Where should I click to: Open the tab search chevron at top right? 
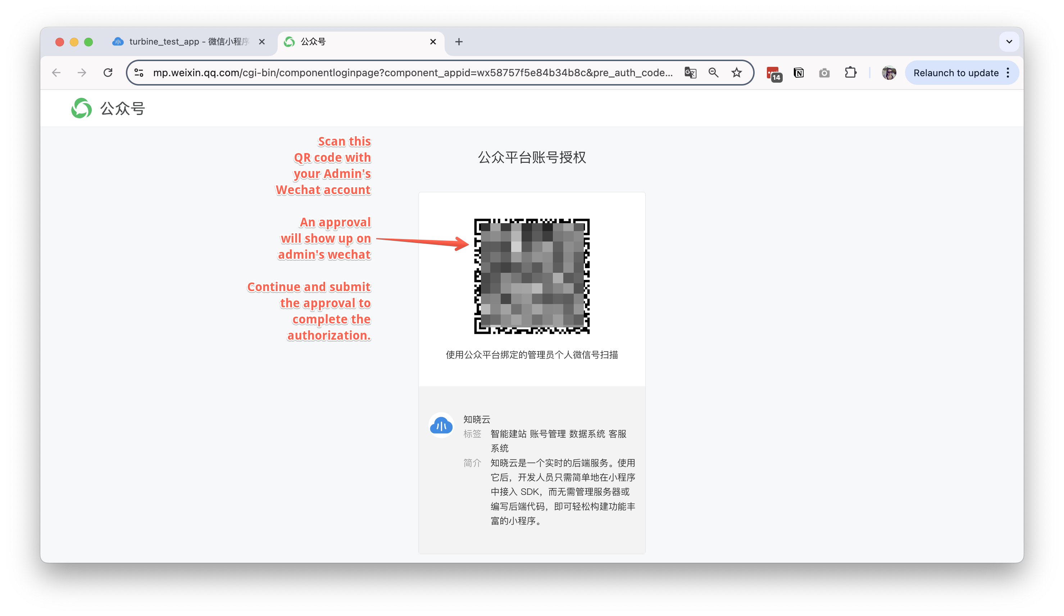click(x=1009, y=41)
